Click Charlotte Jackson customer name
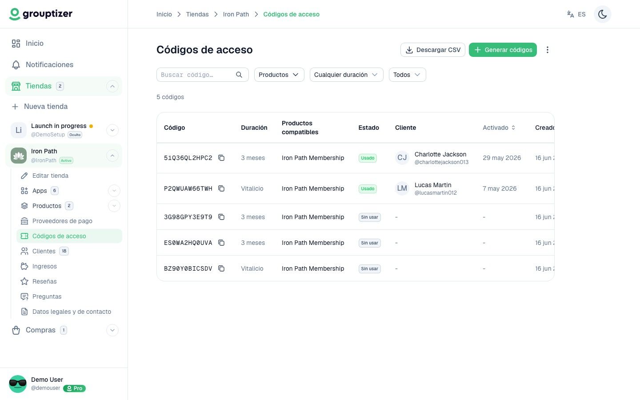Viewport: 640px width, 400px height. coord(440,154)
